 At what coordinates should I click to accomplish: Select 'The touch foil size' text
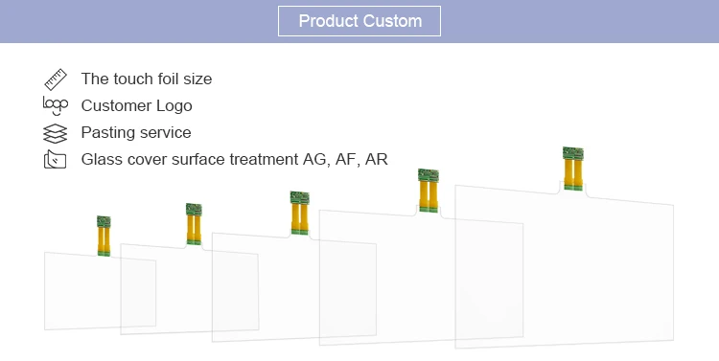pyautogui.click(x=147, y=79)
